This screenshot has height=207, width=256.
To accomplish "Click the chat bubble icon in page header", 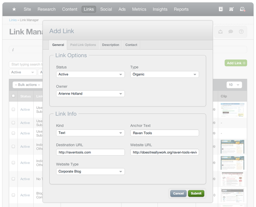I will [230, 32].
